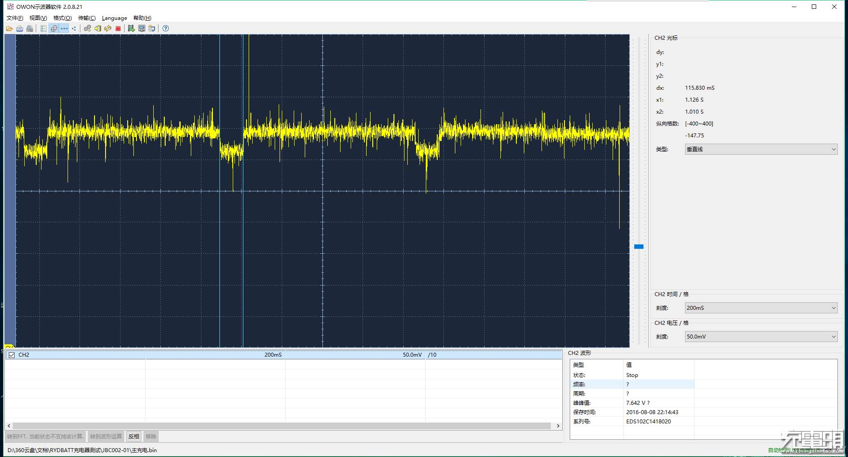
Task: Select the 频率 row in waveform table
Action: tap(632, 385)
